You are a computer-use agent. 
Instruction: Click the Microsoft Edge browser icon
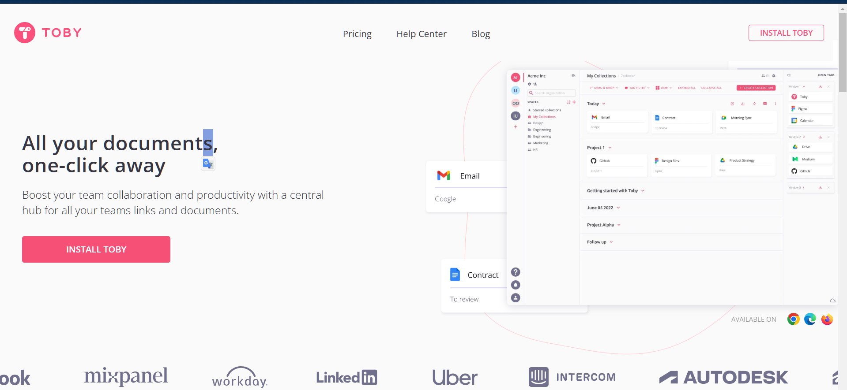810,319
